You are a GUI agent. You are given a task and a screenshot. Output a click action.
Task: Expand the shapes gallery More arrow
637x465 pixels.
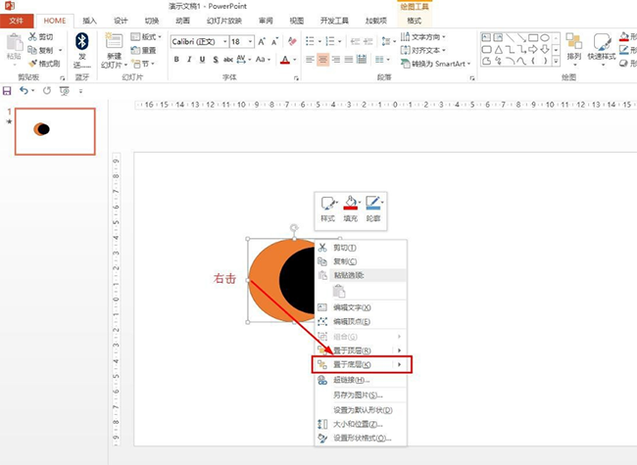coord(557,61)
